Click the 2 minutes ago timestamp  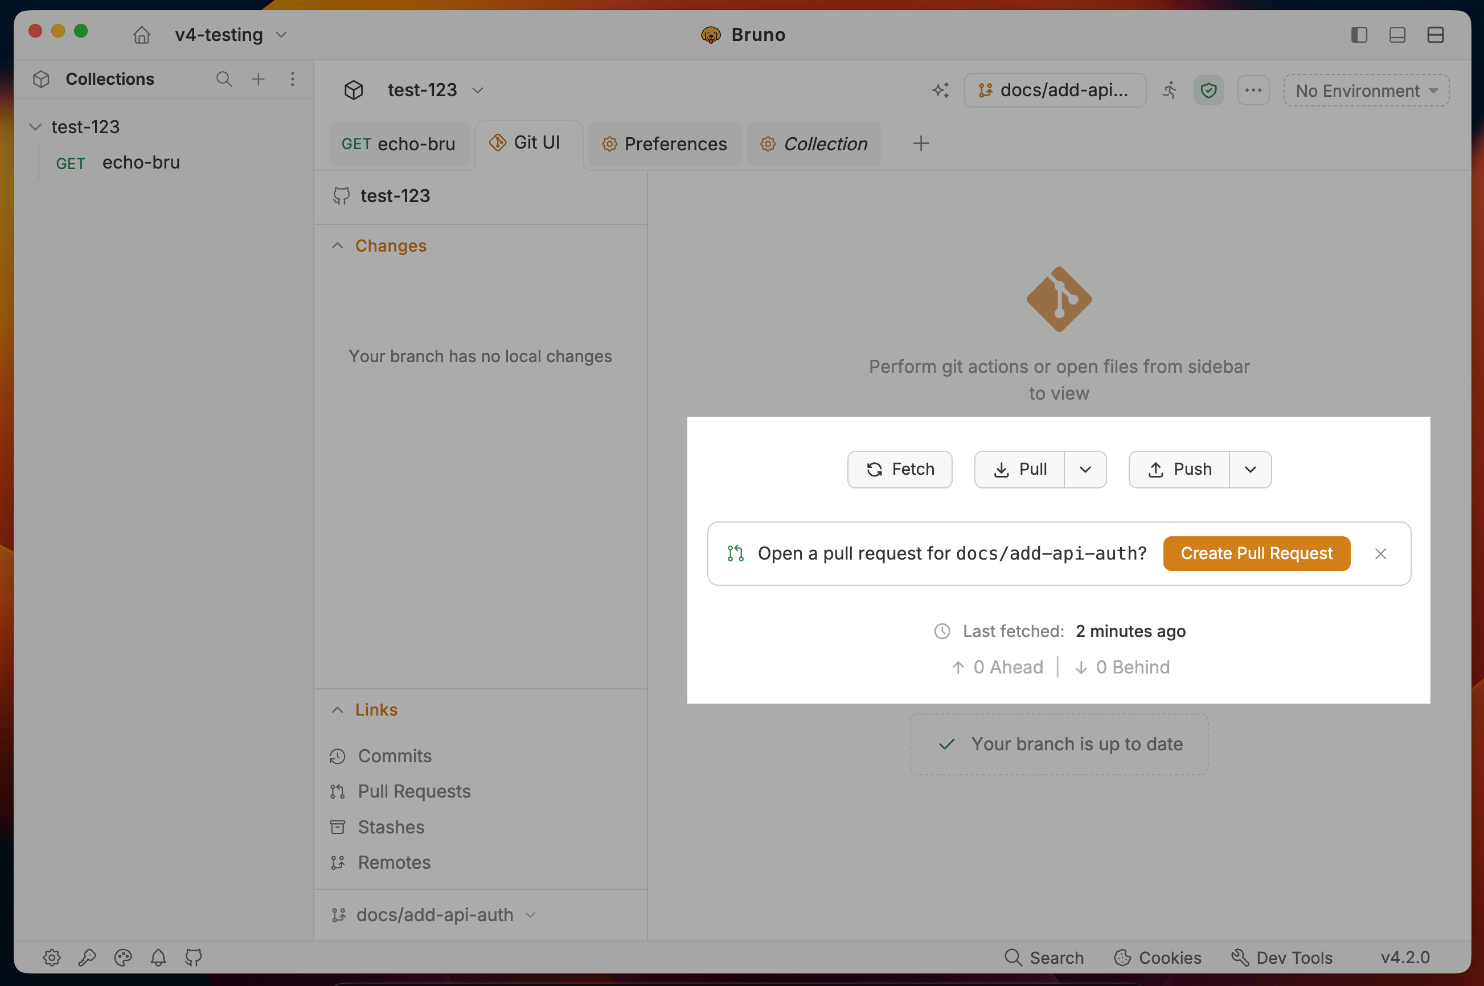tap(1130, 631)
